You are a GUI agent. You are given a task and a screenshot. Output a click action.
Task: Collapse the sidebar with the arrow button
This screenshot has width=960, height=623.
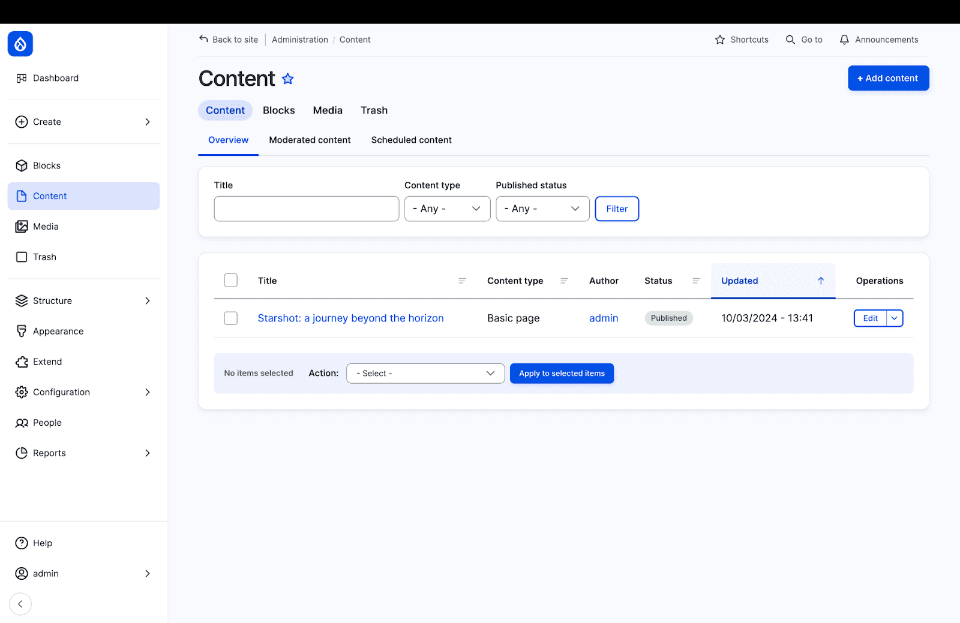20,604
